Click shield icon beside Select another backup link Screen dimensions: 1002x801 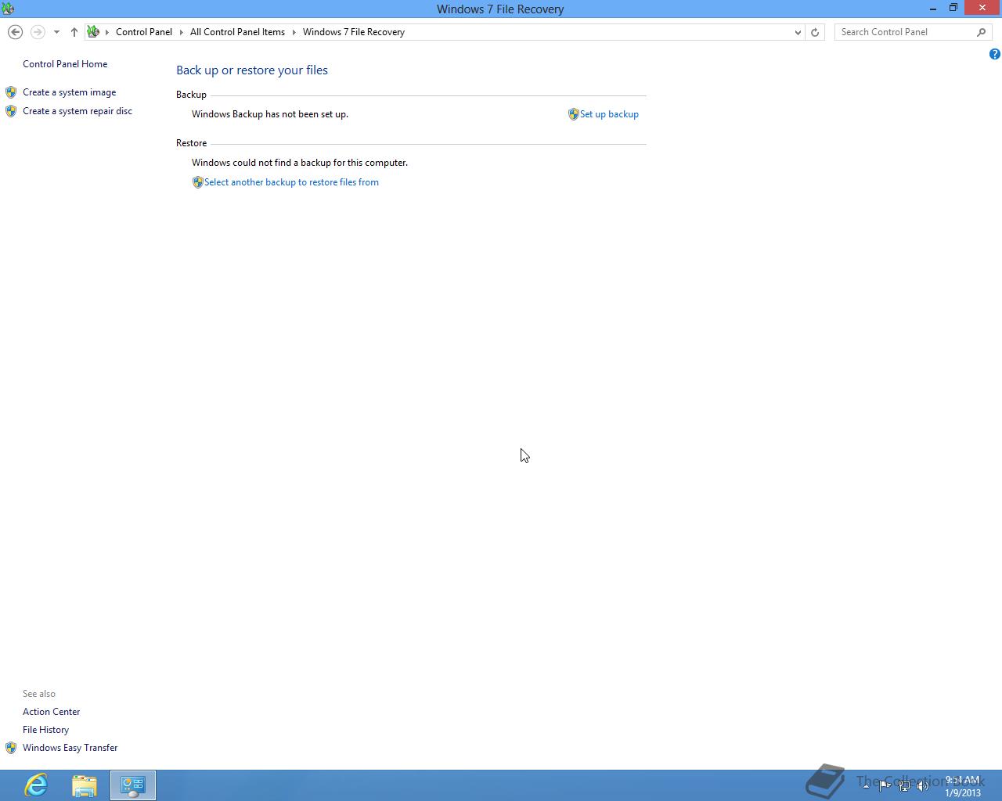197,182
